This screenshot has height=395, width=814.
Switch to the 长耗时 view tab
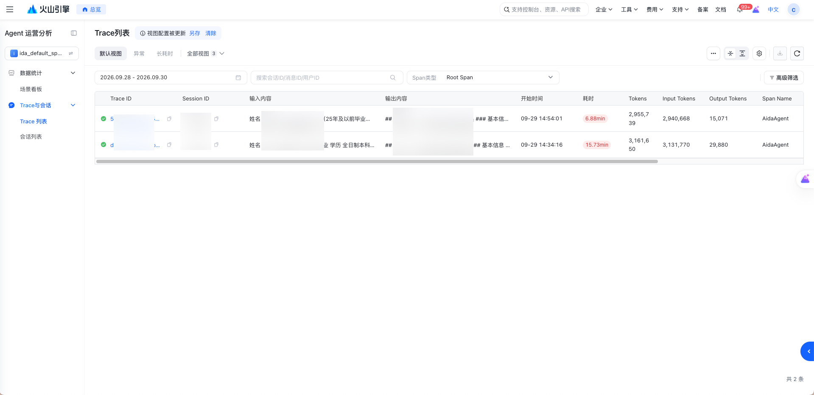point(165,53)
